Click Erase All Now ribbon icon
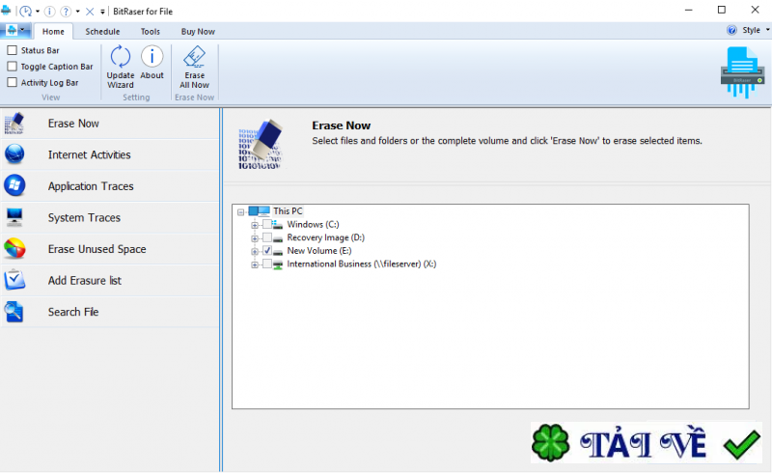The image size is (772, 473). [x=195, y=57]
